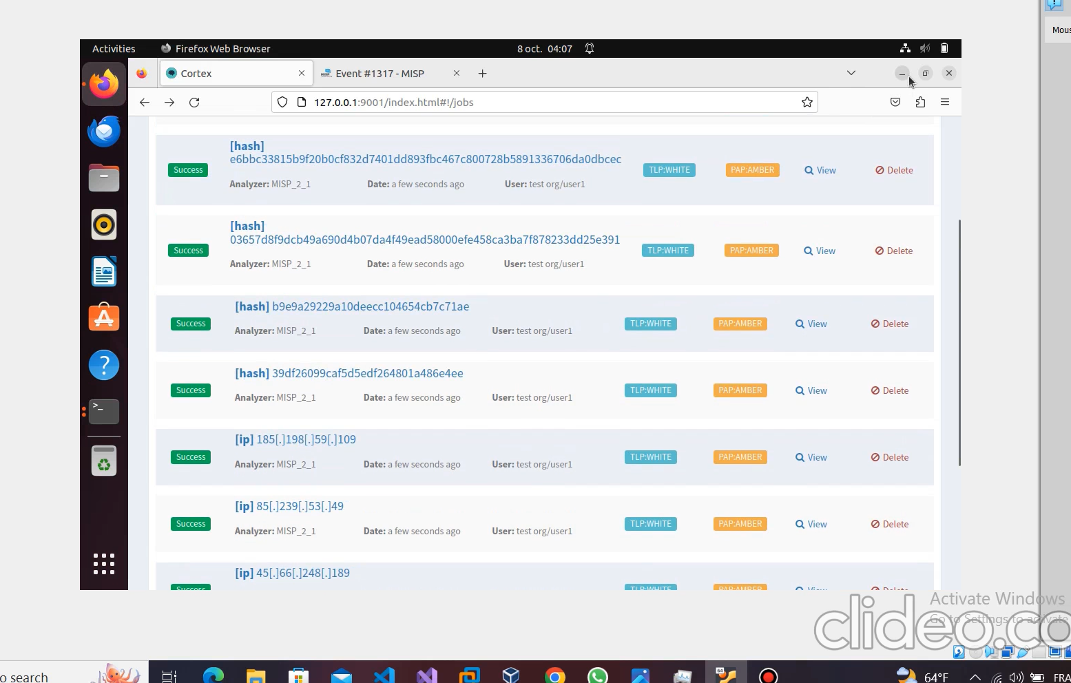
Task: View job for hash e6bbc33815b9f20b...
Action: (x=820, y=170)
